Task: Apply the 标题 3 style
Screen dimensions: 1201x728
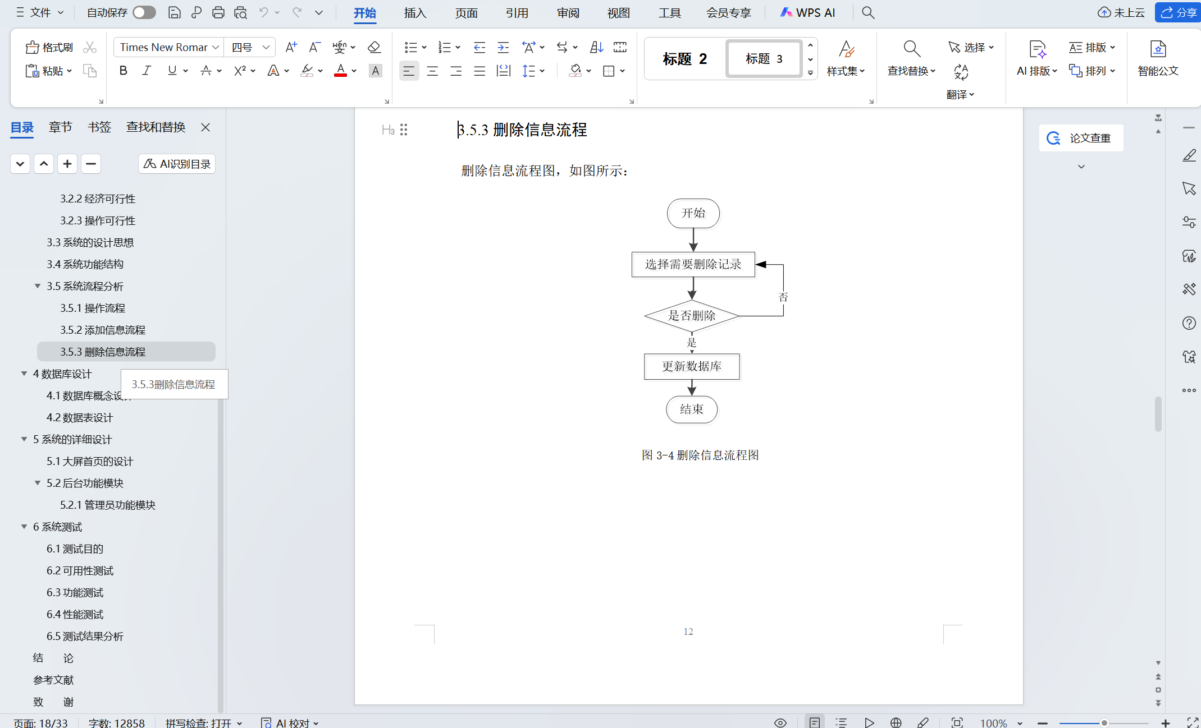Action: [x=764, y=58]
